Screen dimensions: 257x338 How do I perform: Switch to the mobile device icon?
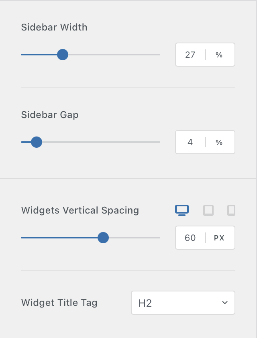[231, 210]
